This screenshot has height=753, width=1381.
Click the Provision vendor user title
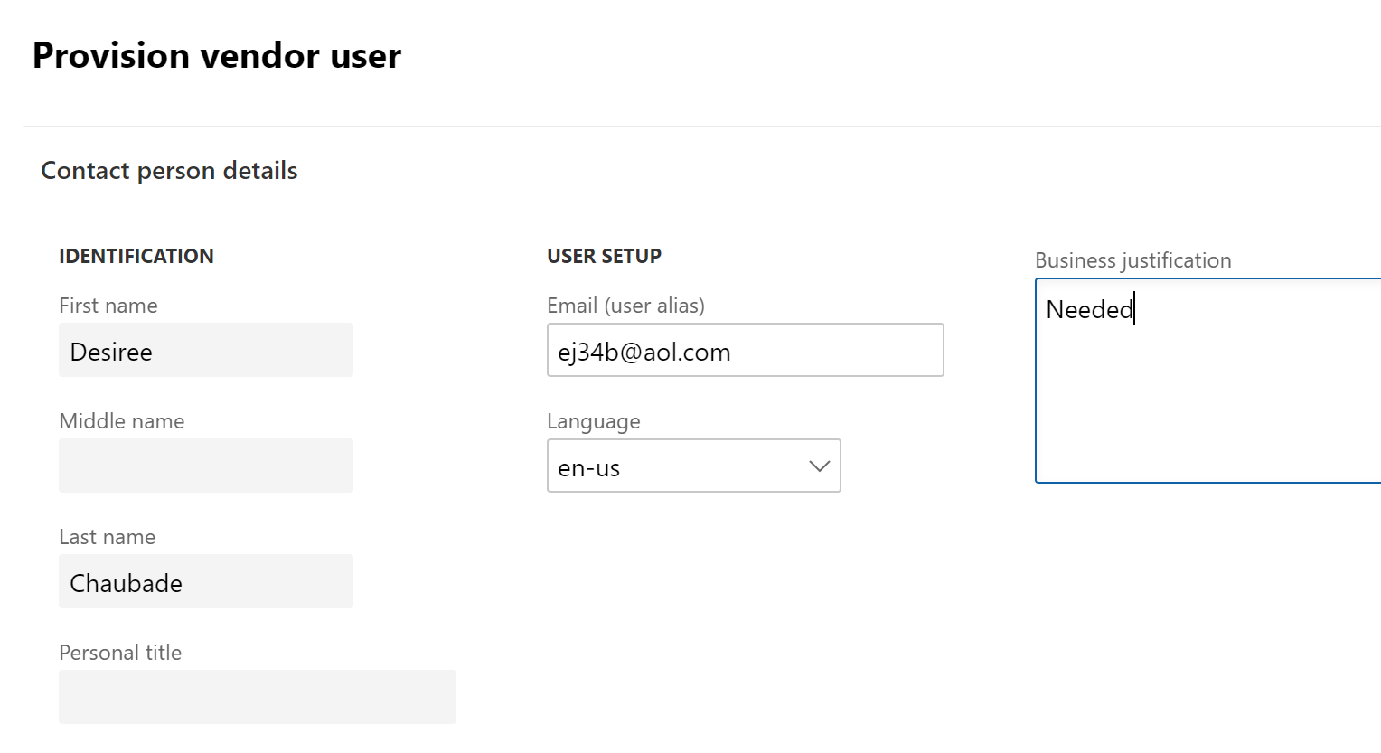pos(217,56)
